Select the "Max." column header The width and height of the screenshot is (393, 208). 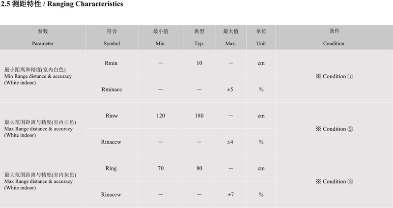231,43
